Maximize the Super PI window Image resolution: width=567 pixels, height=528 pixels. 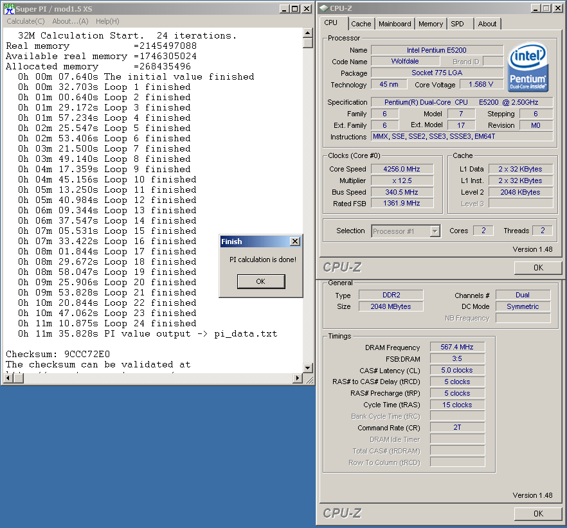tap(294, 9)
